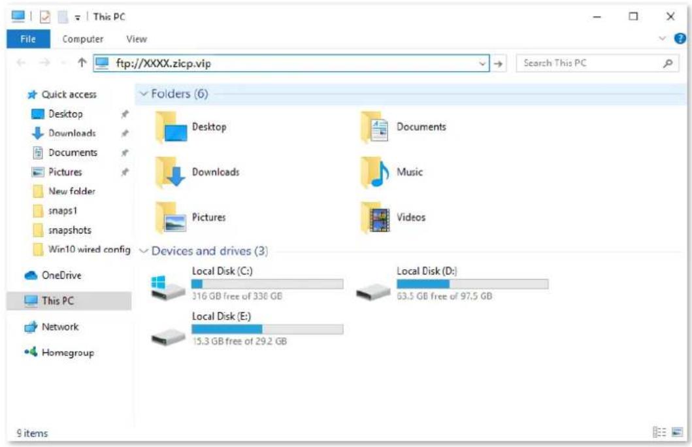Viewport: 692px width, 447px height.
Task: Expand the ribbon with the chevron
Action: tap(662, 39)
